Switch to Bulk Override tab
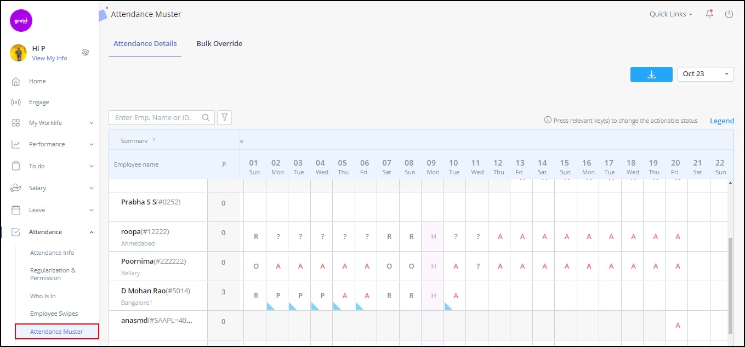Screen dimensions: 745x347 click(x=219, y=44)
